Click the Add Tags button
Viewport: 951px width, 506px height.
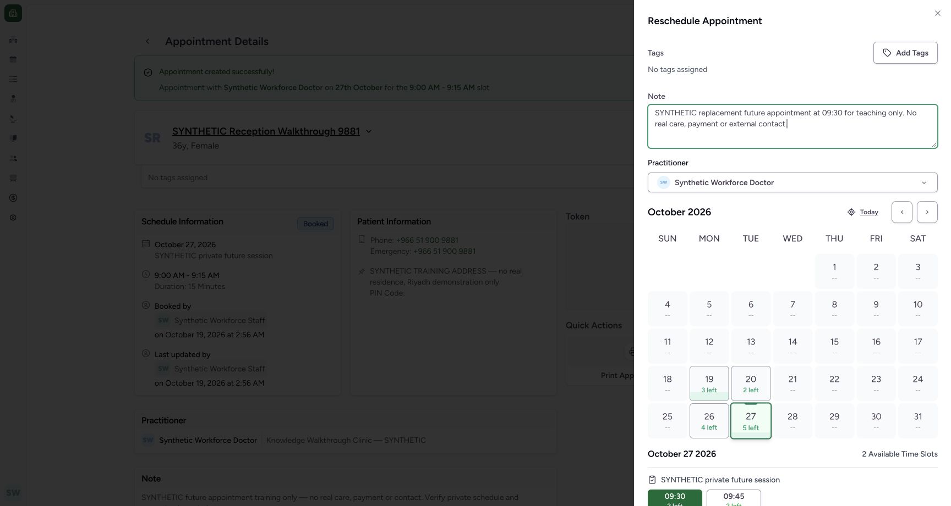[x=905, y=53]
